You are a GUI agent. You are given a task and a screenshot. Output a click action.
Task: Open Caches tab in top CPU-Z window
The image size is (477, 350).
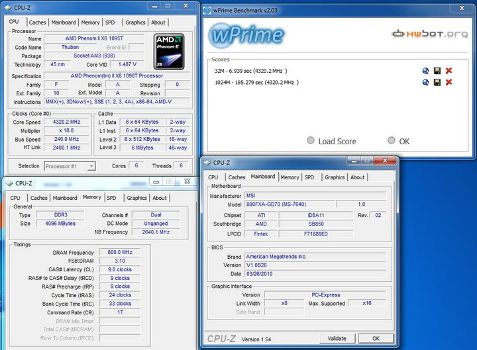[x=37, y=22]
